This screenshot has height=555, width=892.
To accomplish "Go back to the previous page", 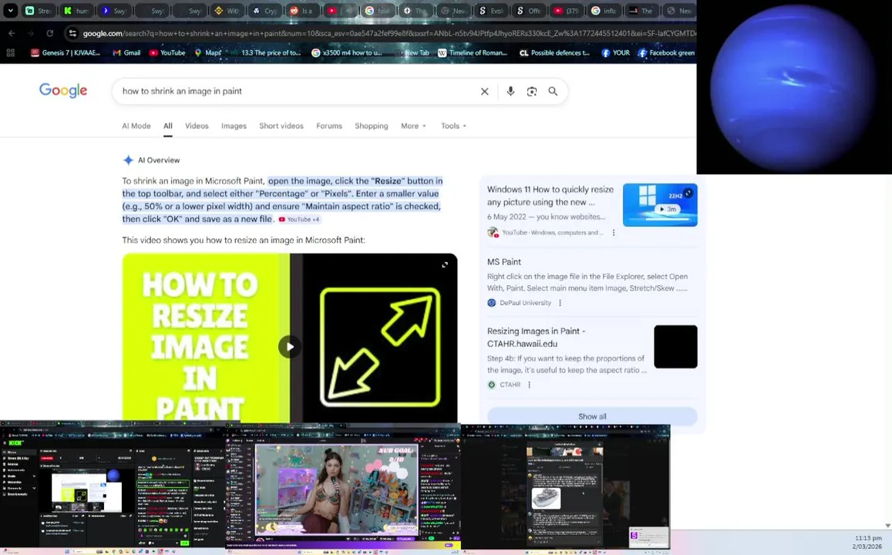I will [12, 34].
